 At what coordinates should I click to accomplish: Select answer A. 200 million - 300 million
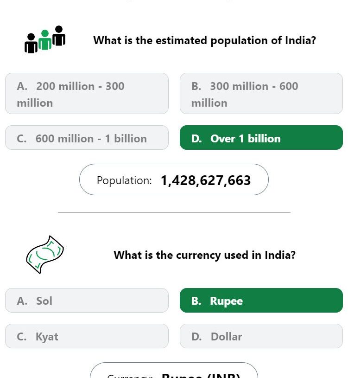click(87, 94)
